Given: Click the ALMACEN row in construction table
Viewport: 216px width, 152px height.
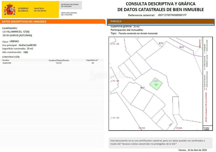Looking at the screenshot, I should (7, 63).
